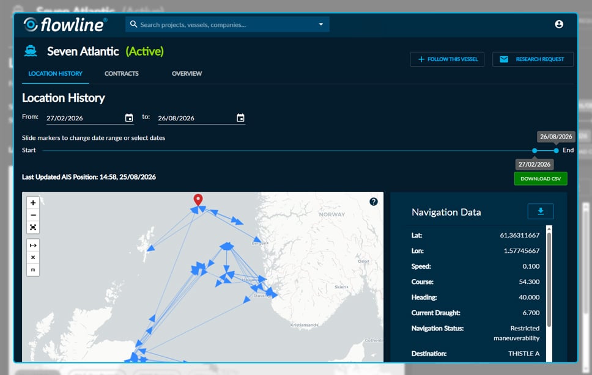592x375 pixels.
Task: Click the Location History section heading
Action: [x=64, y=98]
